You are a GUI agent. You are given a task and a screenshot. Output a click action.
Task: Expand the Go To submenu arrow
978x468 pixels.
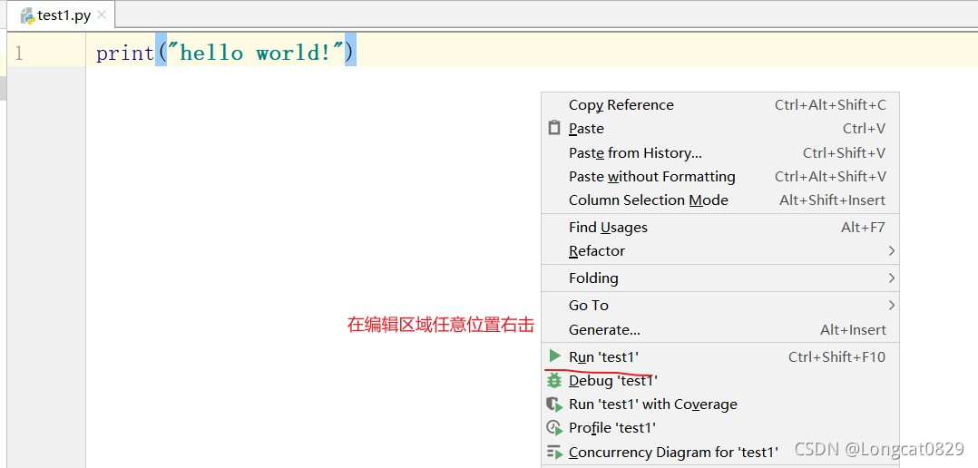pos(891,305)
